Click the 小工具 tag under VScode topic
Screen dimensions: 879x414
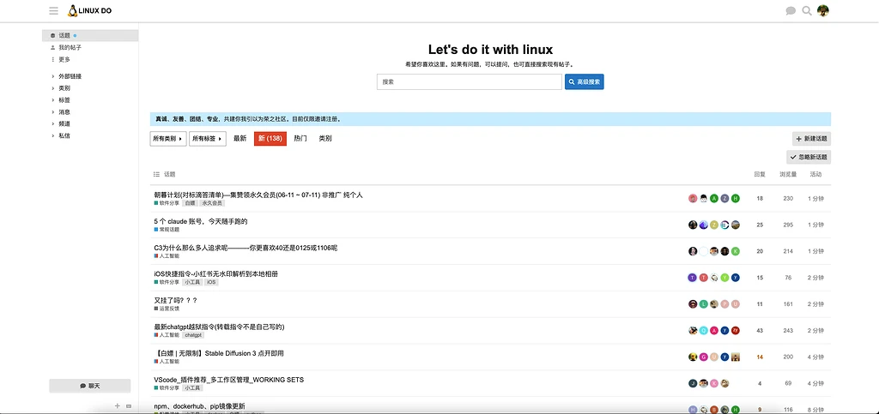point(192,387)
